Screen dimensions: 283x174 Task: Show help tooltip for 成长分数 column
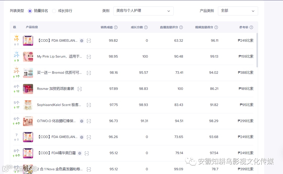point(146,27)
